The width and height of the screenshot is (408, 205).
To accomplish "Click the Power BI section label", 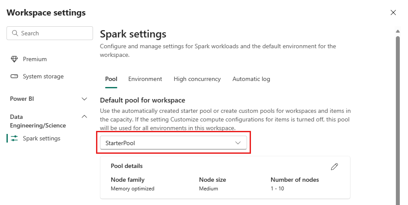I will (22, 99).
